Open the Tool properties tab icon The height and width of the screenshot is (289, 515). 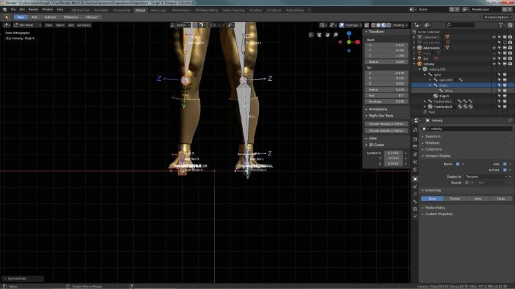point(415,130)
